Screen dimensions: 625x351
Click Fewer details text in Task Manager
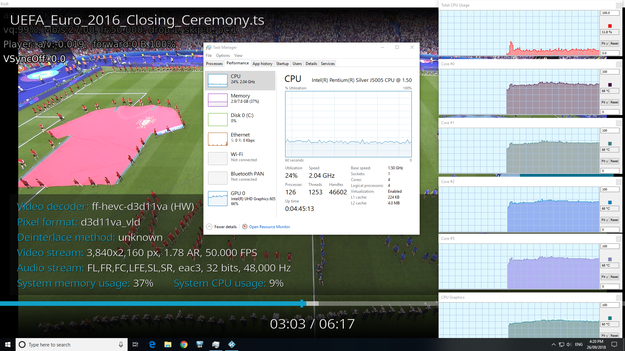pos(226,227)
